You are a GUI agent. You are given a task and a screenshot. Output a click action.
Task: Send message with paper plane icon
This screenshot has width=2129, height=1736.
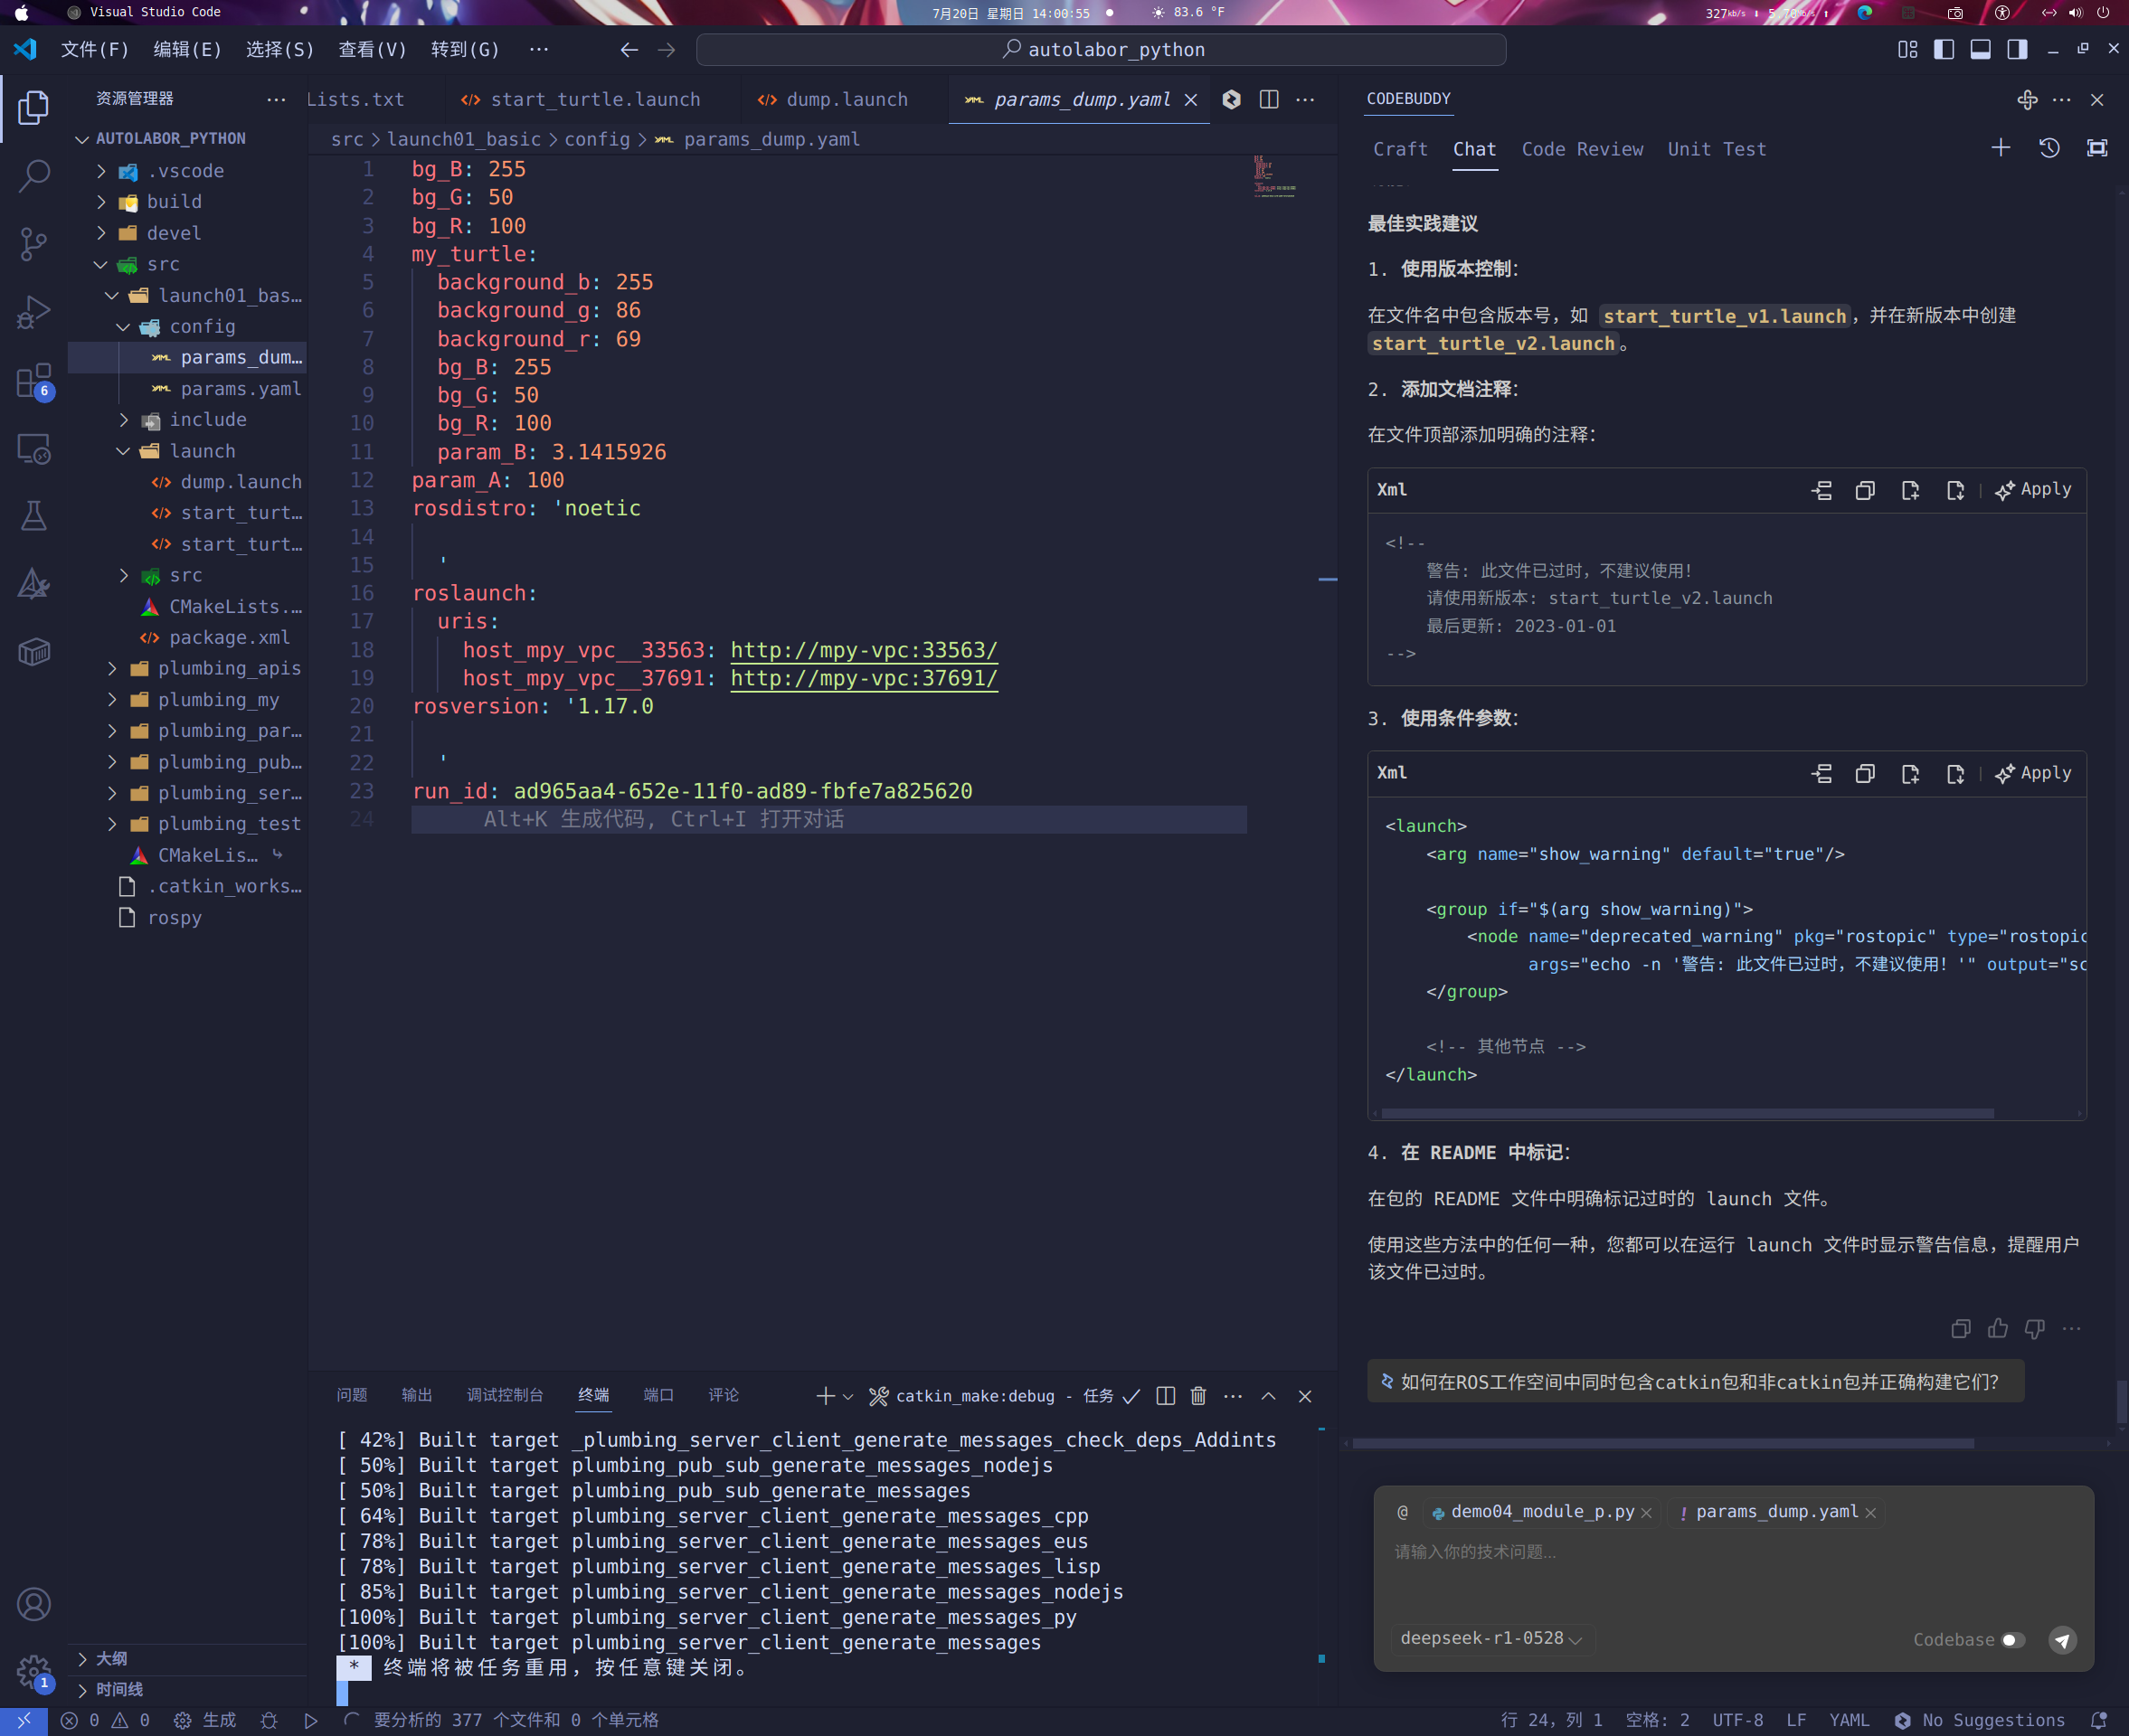2062,1640
